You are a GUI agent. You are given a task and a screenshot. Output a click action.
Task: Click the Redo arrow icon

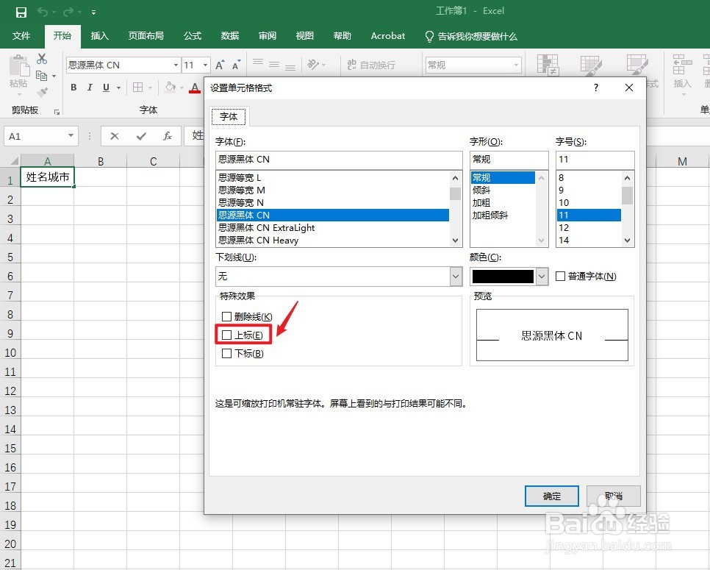click(68, 12)
